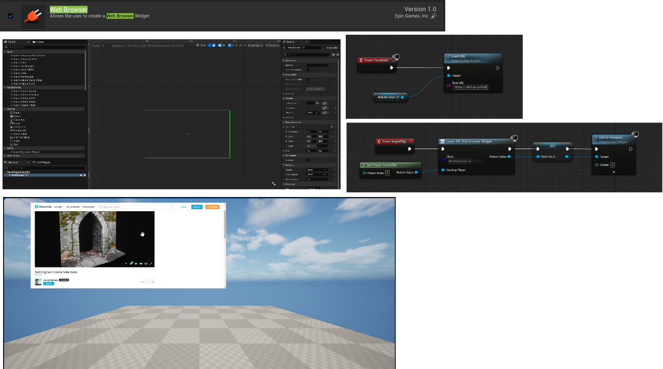Click the LOGIN link on Sketchfab
Image resolution: width=663 pixels, height=369 pixels.
[x=184, y=207]
